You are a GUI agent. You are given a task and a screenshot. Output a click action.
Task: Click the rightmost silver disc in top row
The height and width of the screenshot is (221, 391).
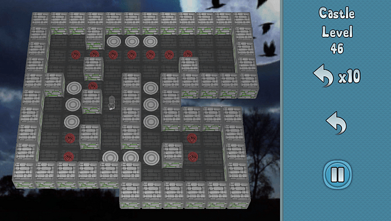click(x=150, y=41)
